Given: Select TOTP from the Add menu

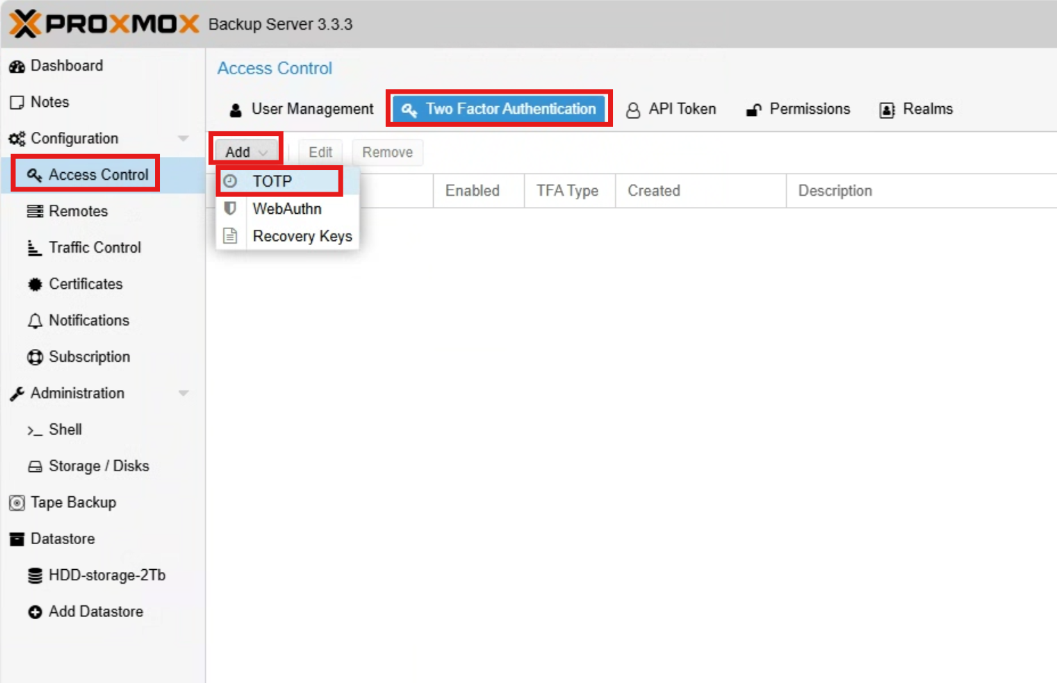Looking at the screenshot, I should tap(288, 181).
